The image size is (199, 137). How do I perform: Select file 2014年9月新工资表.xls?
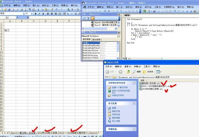pyautogui.click(x=151, y=89)
